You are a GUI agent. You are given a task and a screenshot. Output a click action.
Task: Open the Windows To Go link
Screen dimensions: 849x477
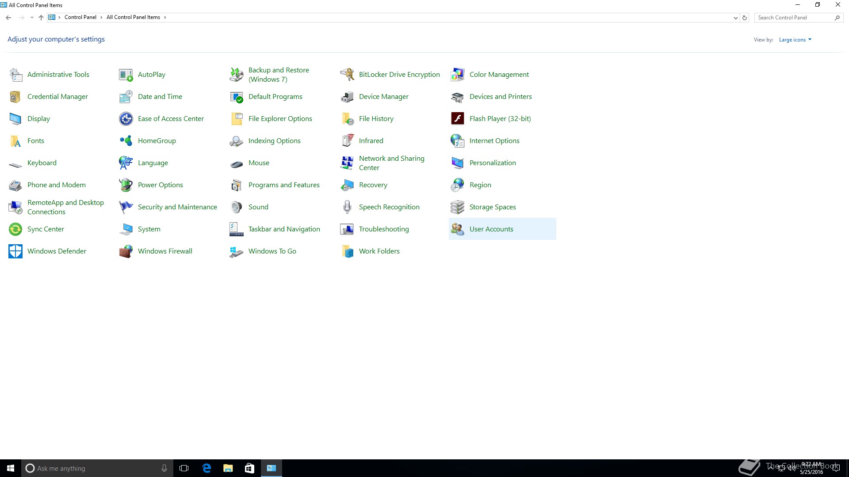pyautogui.click(x=272, y=251)
